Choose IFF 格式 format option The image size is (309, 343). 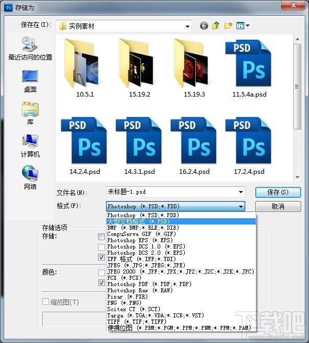pos(181,259)
